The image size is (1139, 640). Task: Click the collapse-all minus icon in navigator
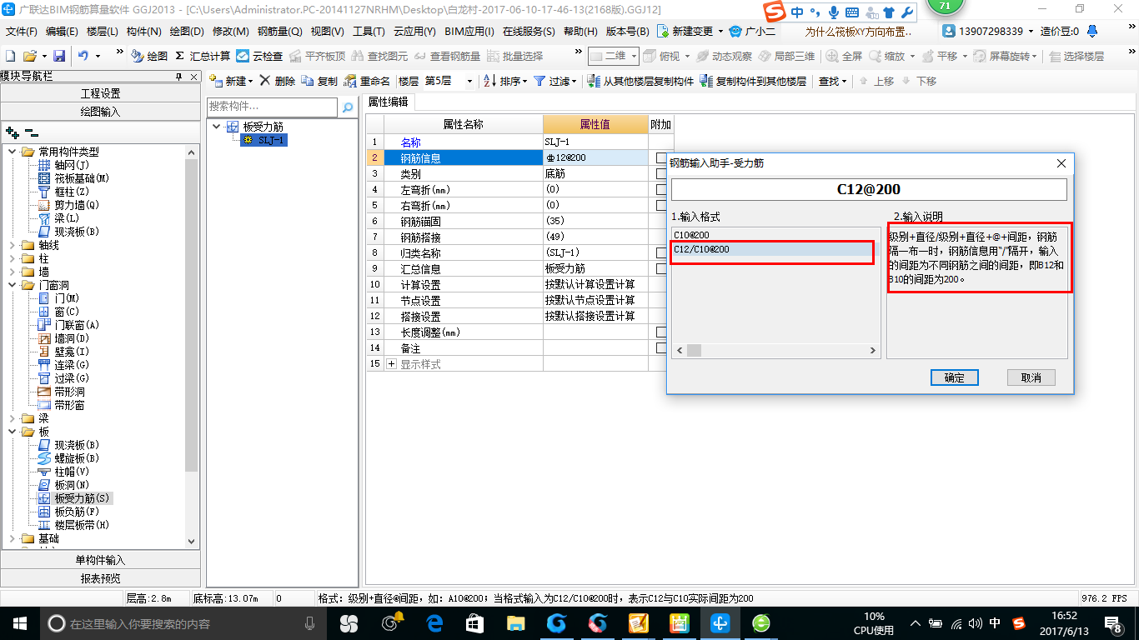click(x=32, y=132)
